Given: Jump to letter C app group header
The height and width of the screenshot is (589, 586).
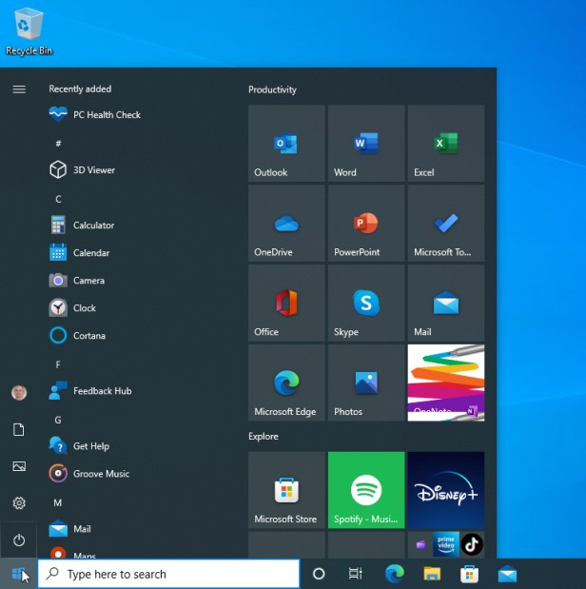Looking at the screenshot, I should click(x=58, y=199).
